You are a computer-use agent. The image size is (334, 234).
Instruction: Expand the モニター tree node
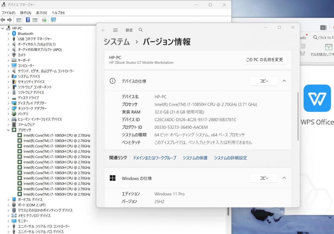(x=8, y=221)
